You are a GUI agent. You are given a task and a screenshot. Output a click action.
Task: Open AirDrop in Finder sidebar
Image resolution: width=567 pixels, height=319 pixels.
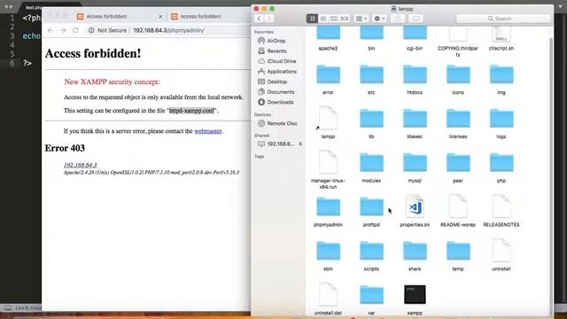[276, 41]
